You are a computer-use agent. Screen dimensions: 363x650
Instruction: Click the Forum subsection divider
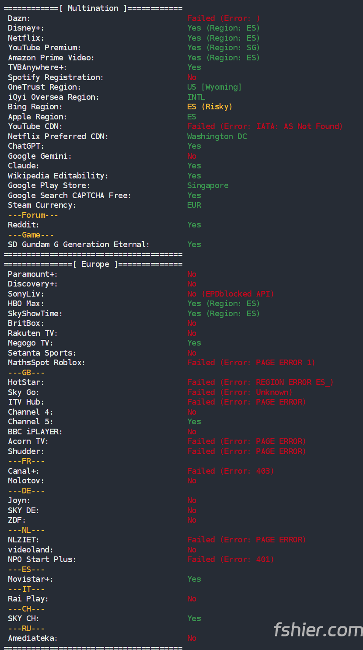tap(33, 215)
